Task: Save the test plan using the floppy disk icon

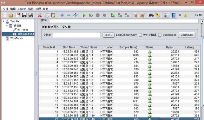Action: point(24,15)
